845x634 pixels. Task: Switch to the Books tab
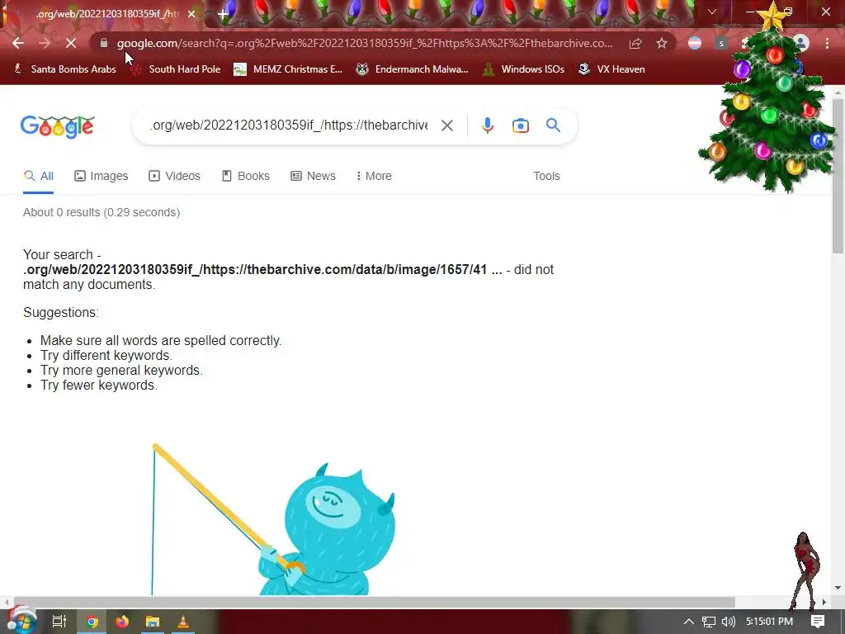[246, 177]
